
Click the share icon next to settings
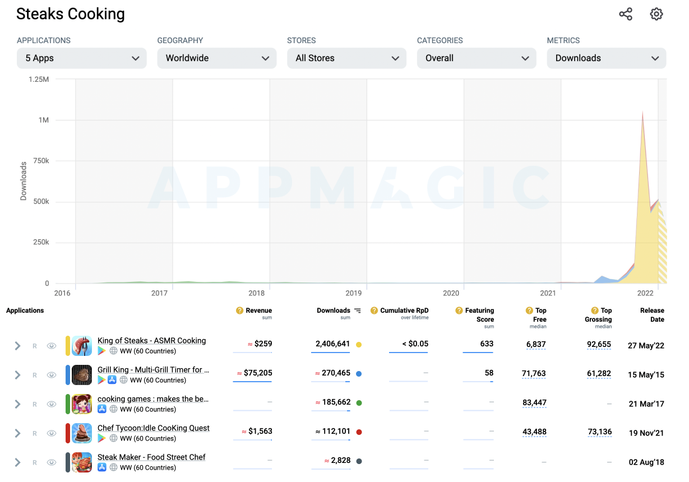click(625, 15)
